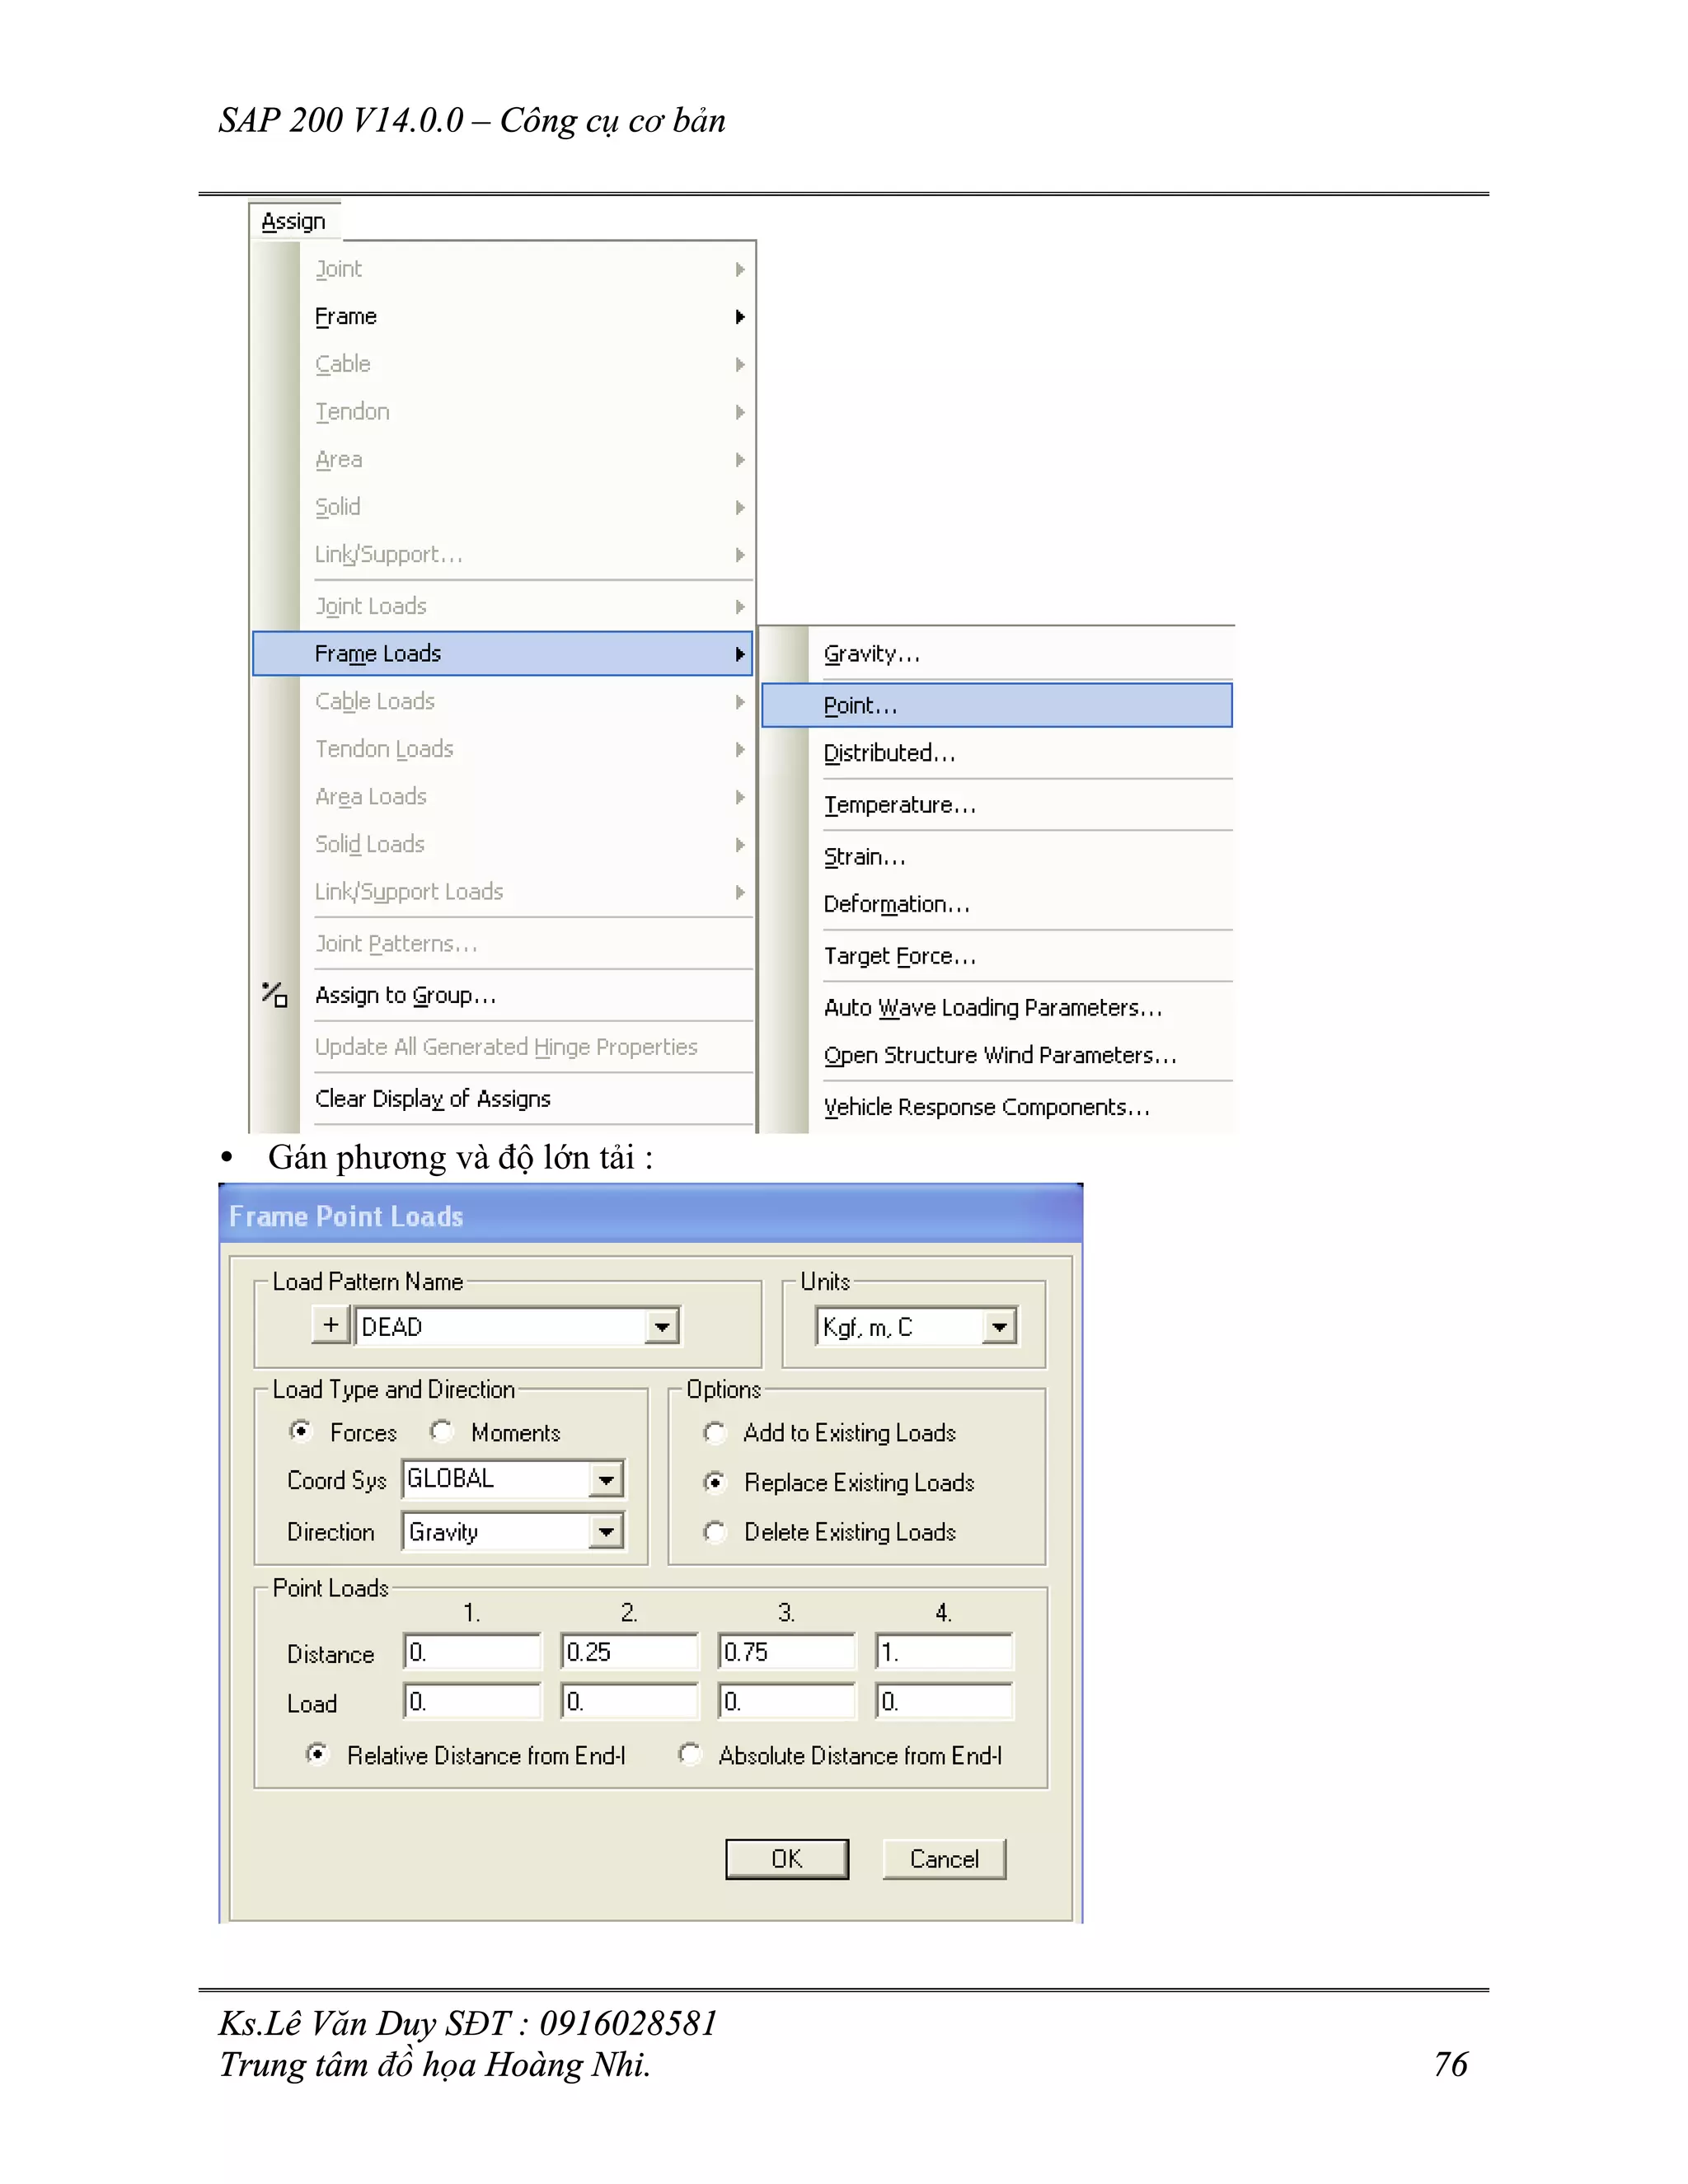Select Replace Existing Loads option
The width and height of the screenshot is (1688, 2184).
pos(714,1483)
